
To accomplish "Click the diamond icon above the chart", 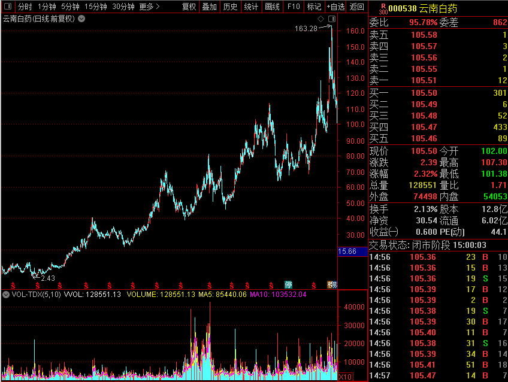I will tap(320, 19).
